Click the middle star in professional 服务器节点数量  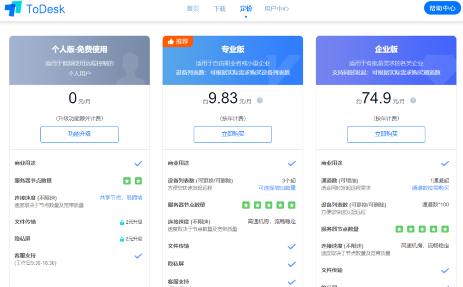click(x=269, y=205)
